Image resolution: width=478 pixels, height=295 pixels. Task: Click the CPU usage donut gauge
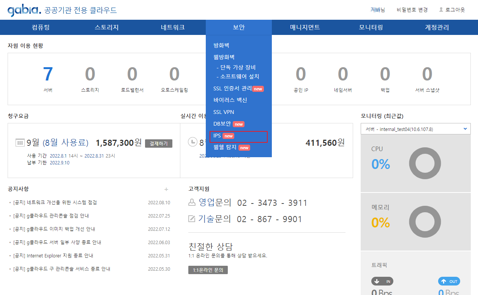(424, 164)
